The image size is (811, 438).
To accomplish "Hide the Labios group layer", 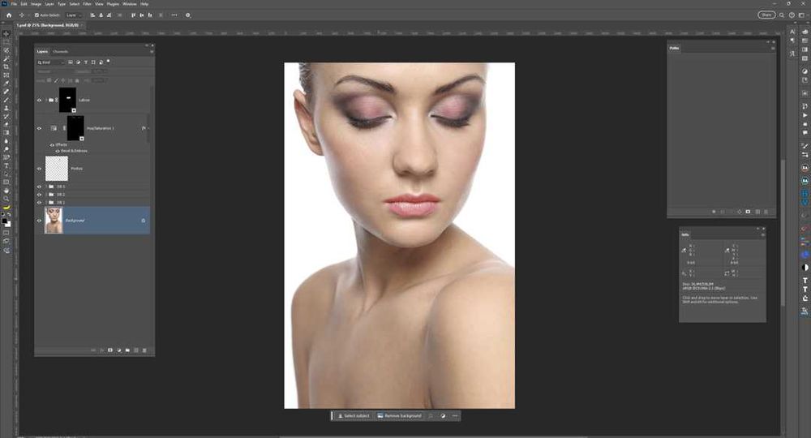I will [39, 100].
